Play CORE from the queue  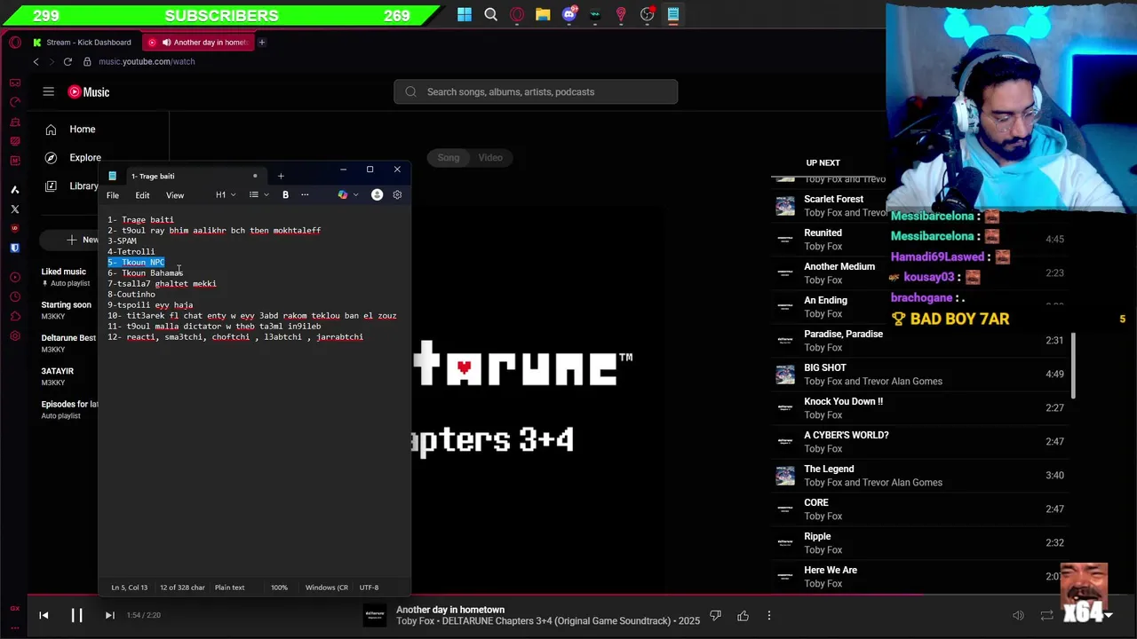pos(919,509)
